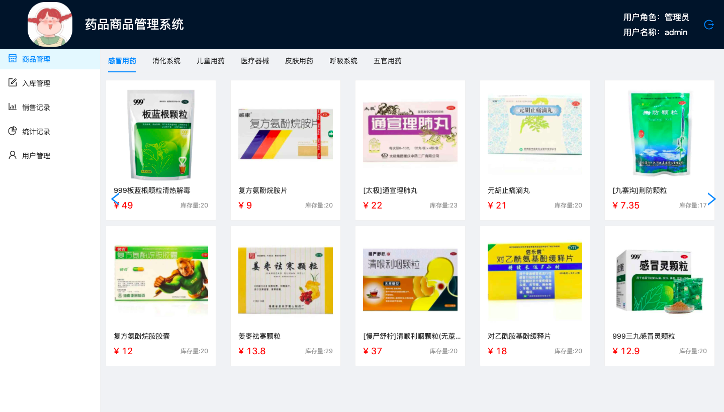Switch to the 消化系统 tab
This screenshot has width=724, height=412.
coord(166,61)
